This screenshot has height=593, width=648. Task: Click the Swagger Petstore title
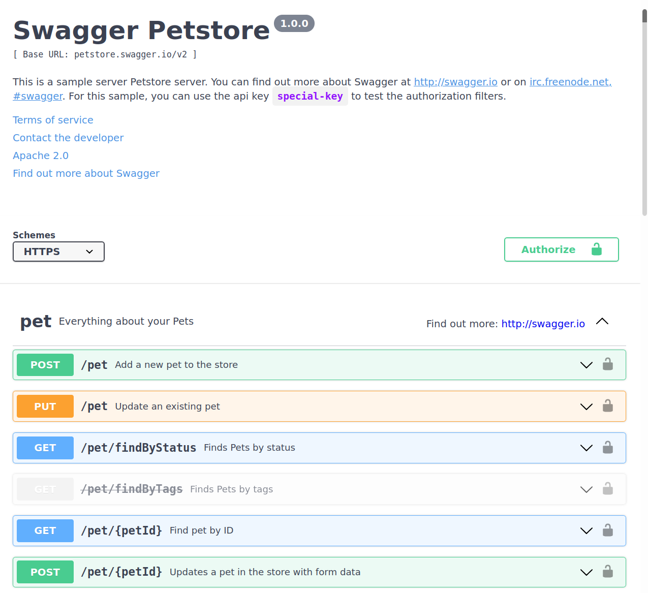(141, 30)
